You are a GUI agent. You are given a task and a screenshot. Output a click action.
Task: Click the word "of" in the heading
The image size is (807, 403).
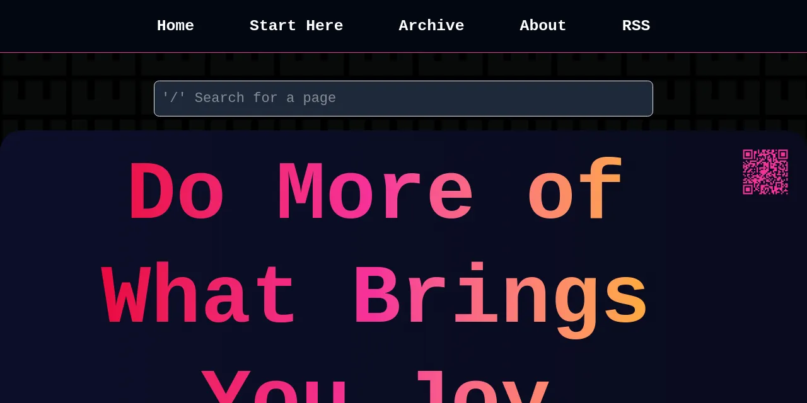click(574, 194)
